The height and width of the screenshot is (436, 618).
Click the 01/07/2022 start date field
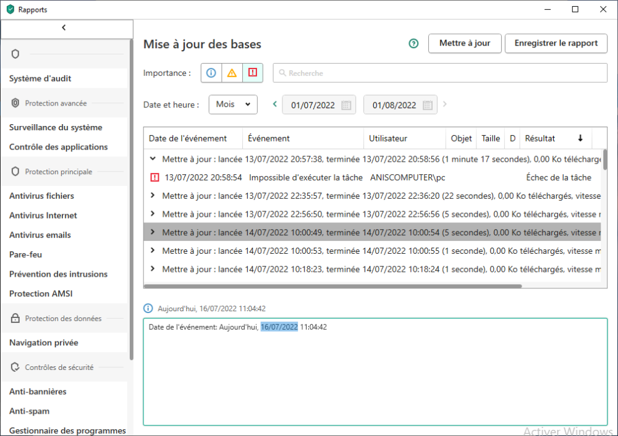(x=319, y=105)
